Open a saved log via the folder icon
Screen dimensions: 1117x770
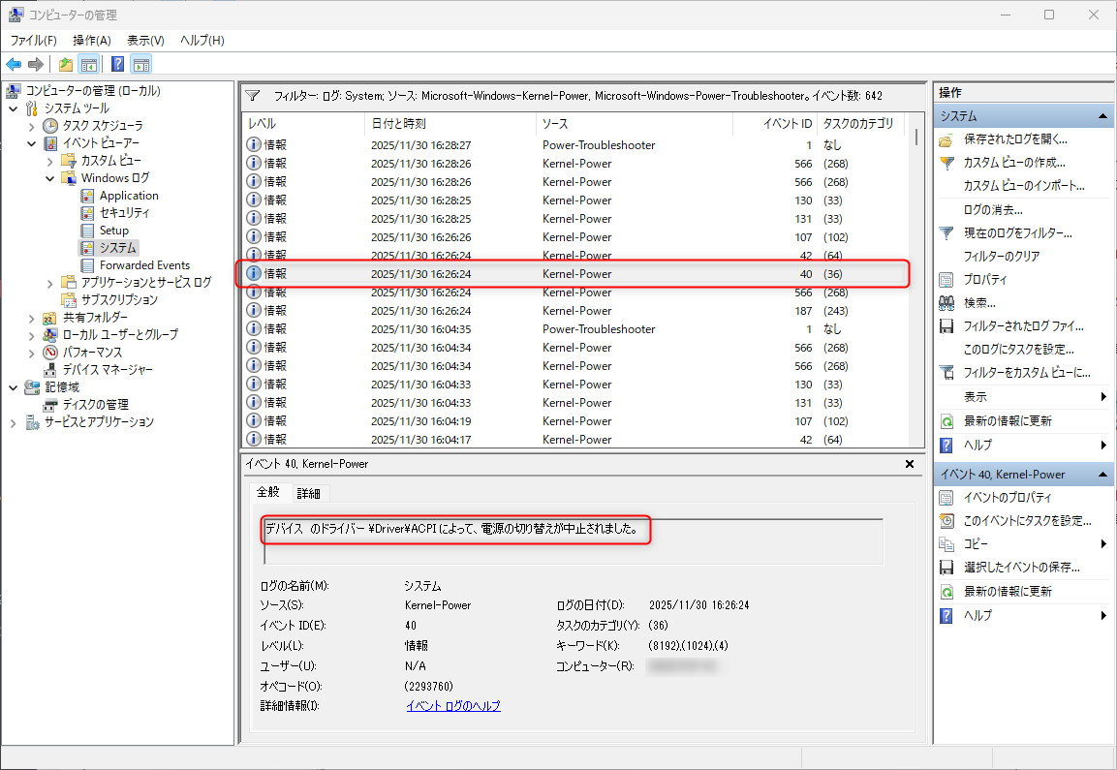pyautogui.click(x=64, y=64)
